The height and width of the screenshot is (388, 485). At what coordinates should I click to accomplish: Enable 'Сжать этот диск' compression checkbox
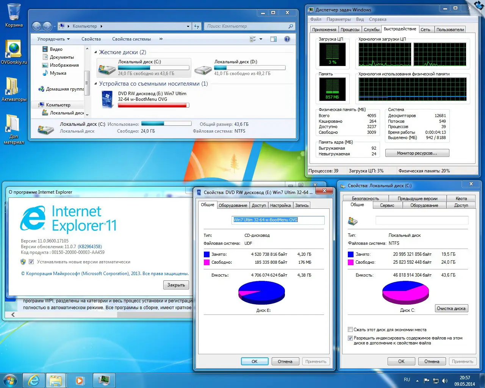pyautogui.click(x=350, y=330)
